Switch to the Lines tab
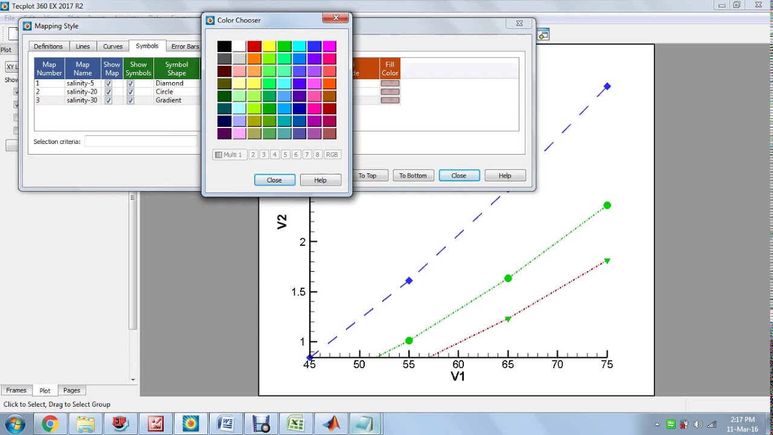 [83, 47]
